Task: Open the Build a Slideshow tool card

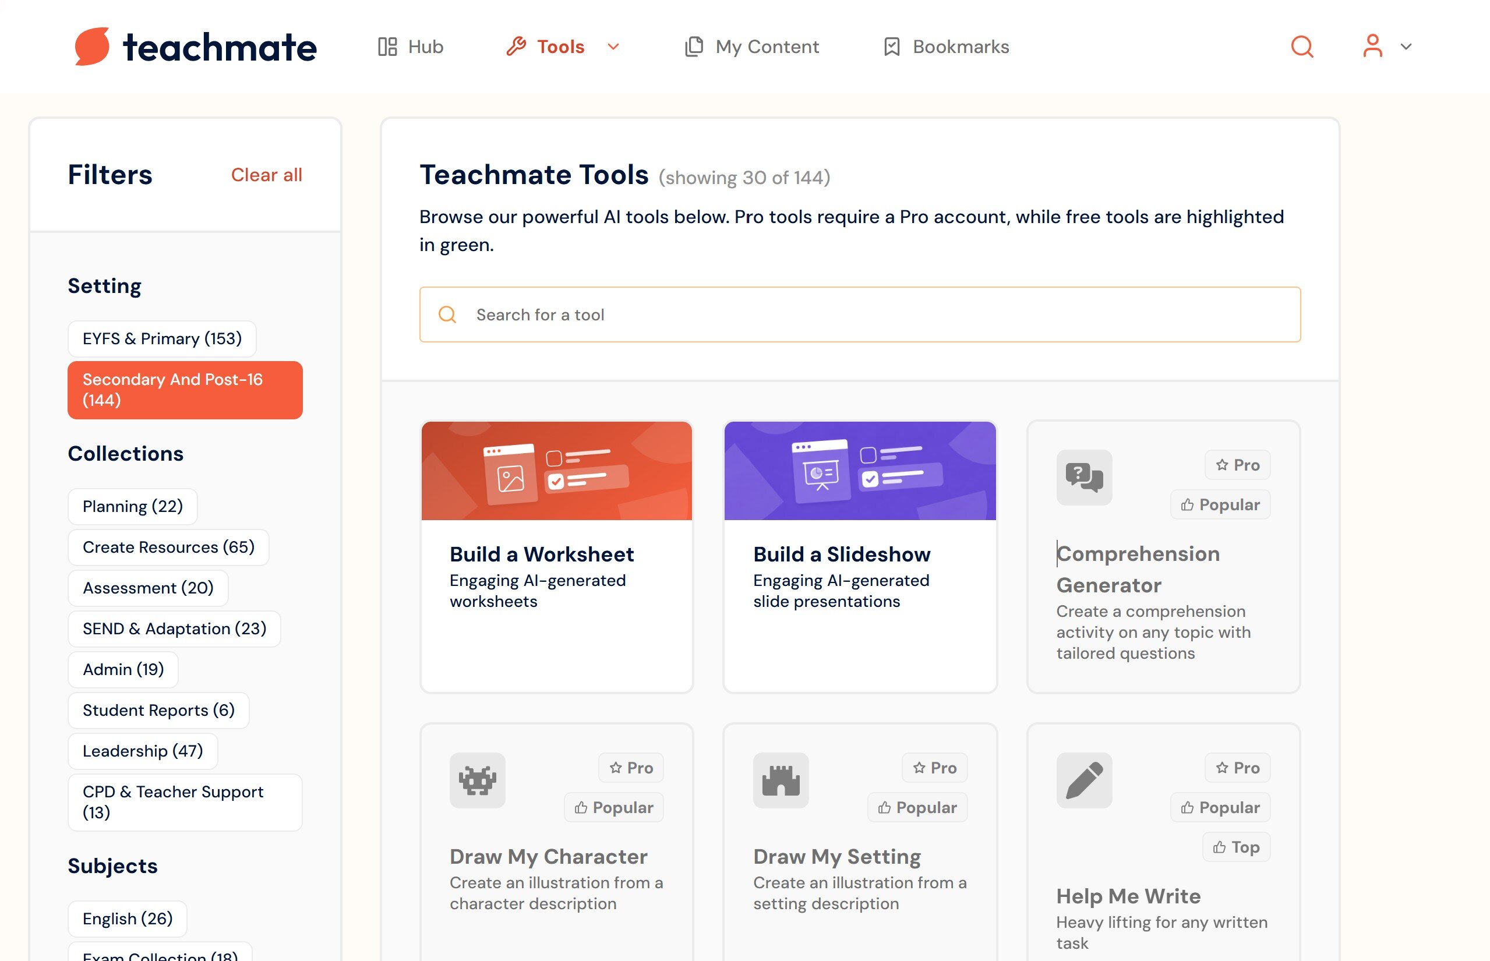Action: tap(860, 557)
